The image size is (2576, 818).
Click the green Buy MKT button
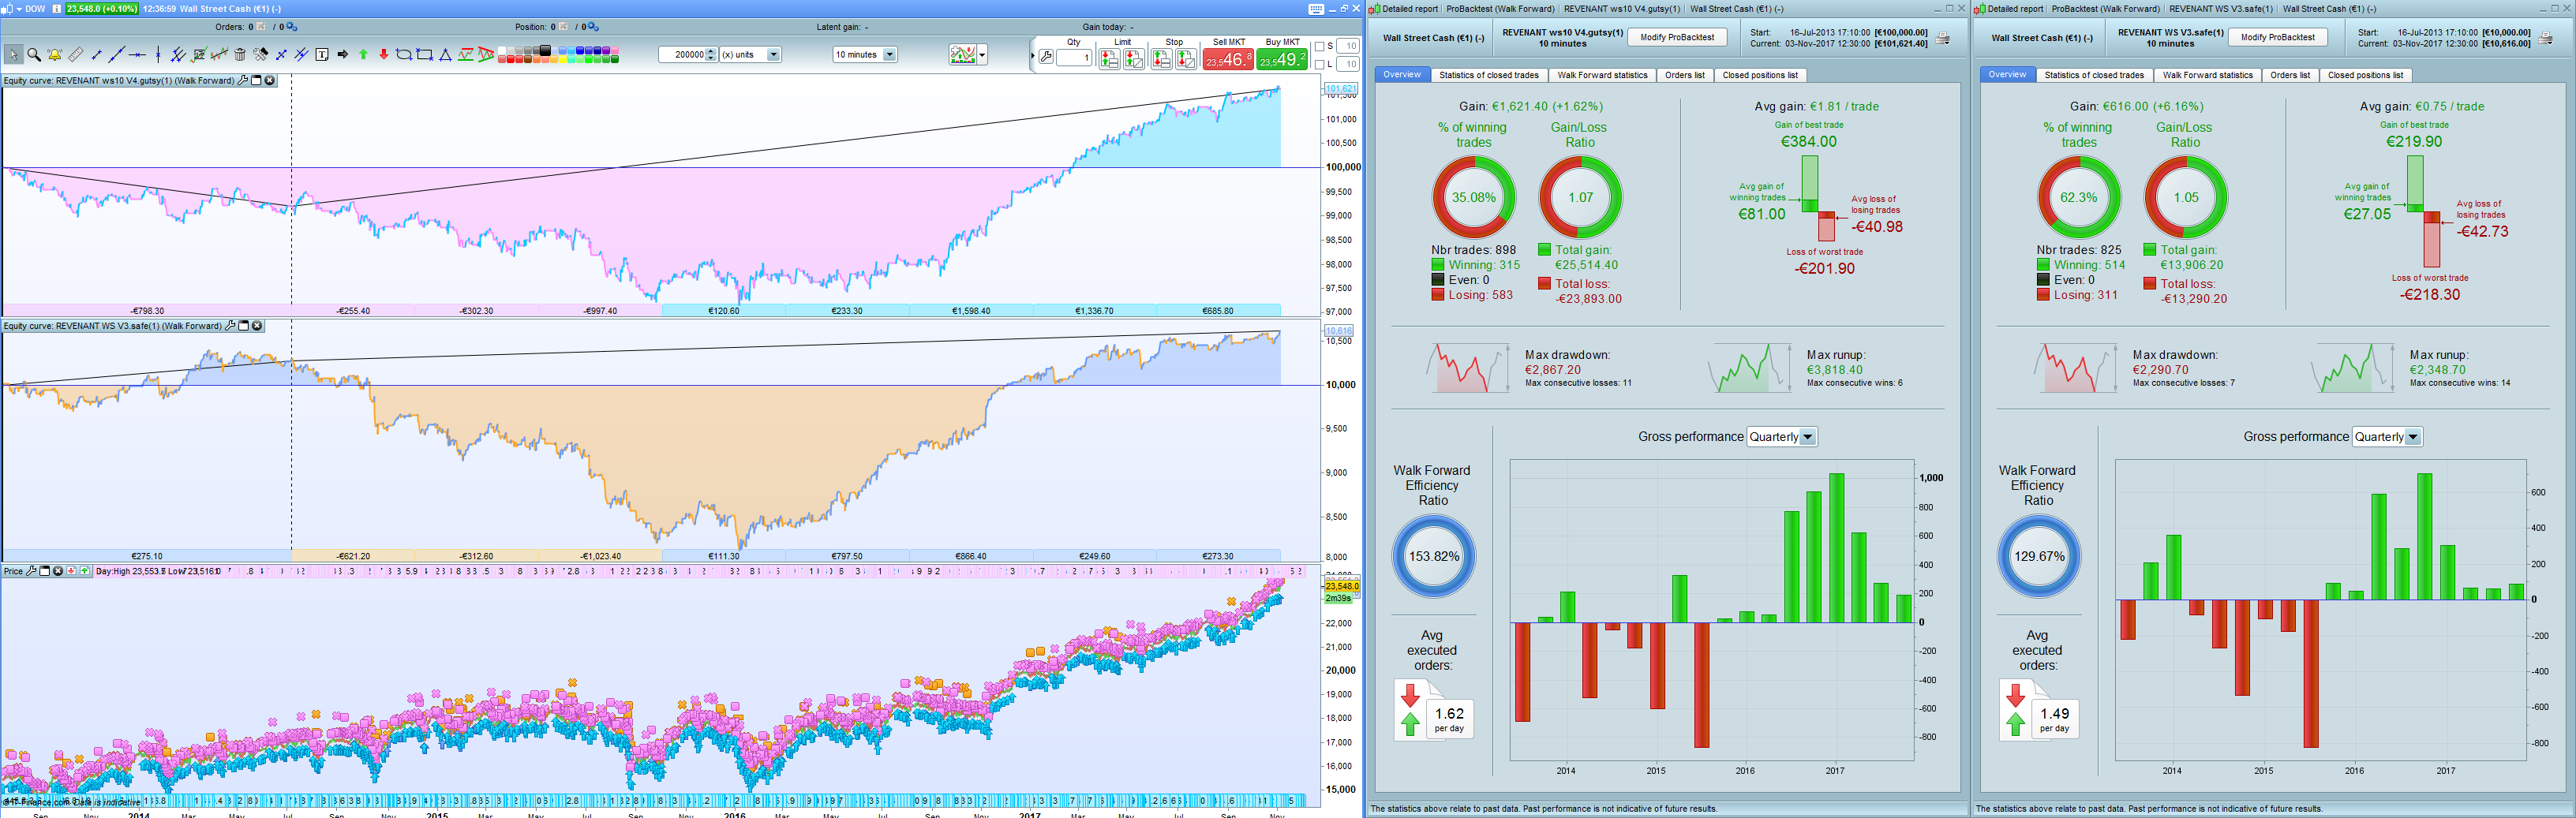pyautogui.click(x=1282, y=59)
